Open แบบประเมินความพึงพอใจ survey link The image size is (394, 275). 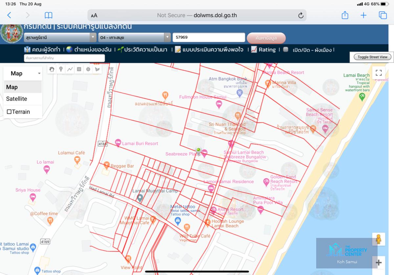[x=209, y=50]
